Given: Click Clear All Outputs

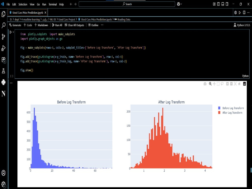Looking at the screenshot, I should 74,25.
